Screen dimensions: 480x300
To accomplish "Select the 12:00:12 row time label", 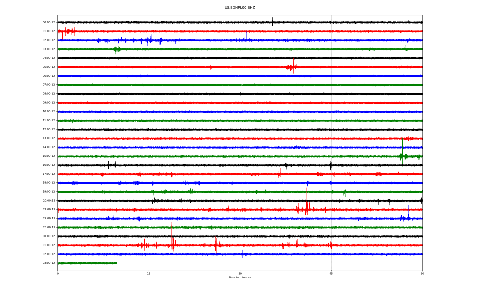I will [x=49, y=129].
